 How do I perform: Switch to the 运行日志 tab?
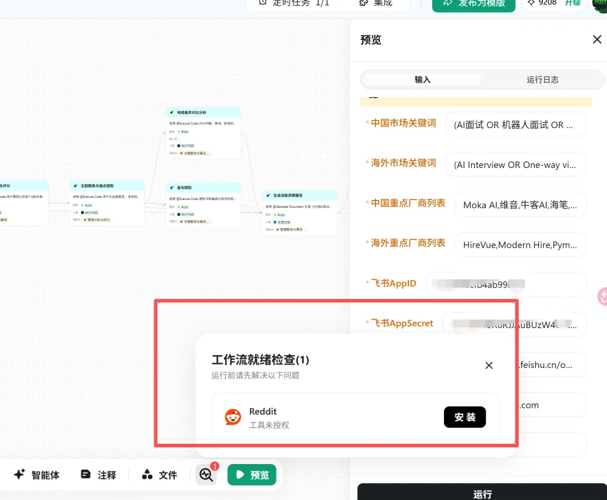[542, 80]
